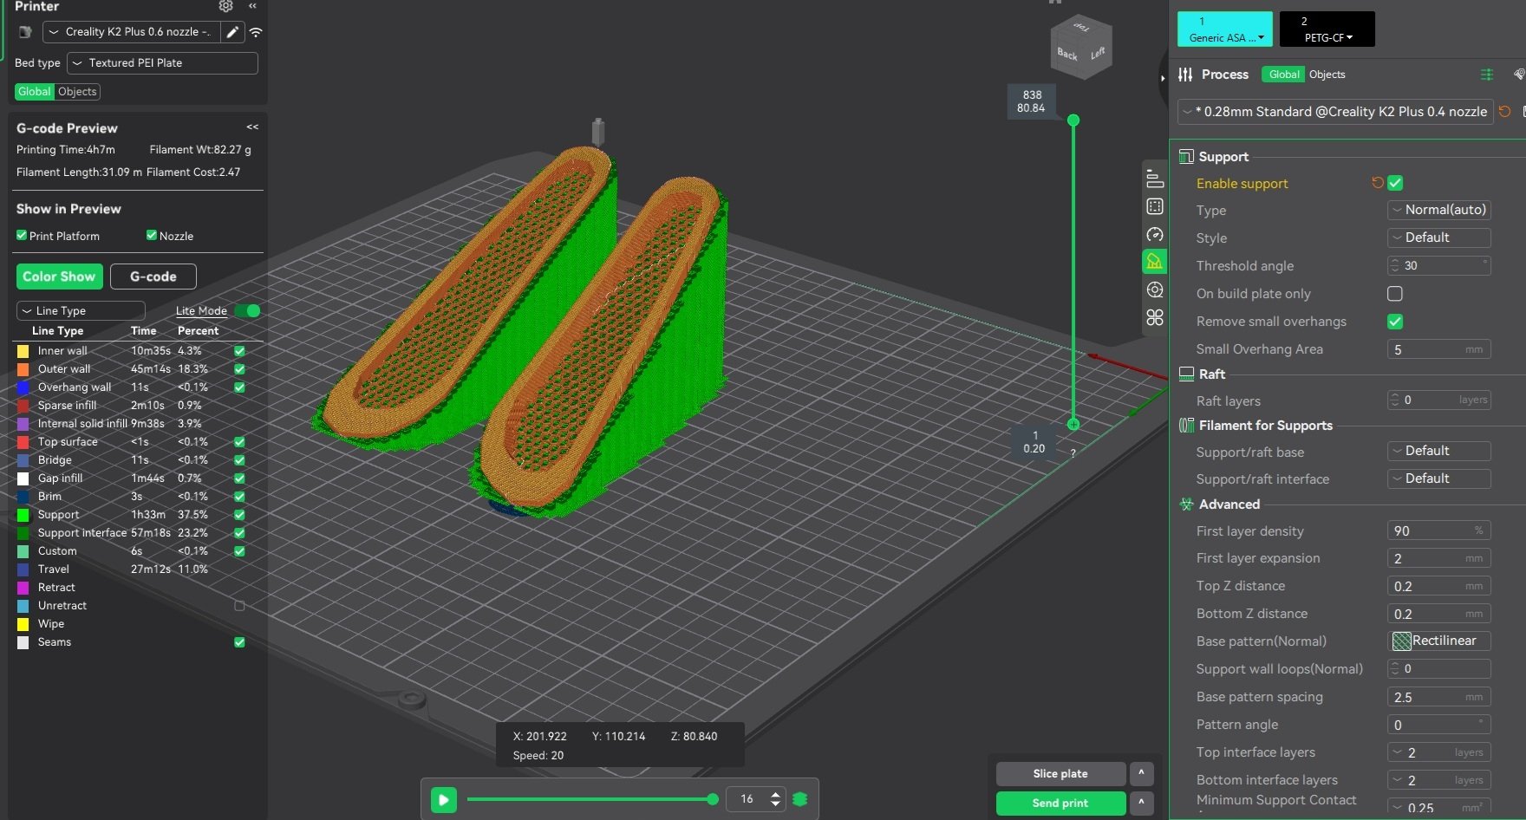Screen dimensions: 1526x820
Task: Click the Send print button
Action: (1060, 803)
